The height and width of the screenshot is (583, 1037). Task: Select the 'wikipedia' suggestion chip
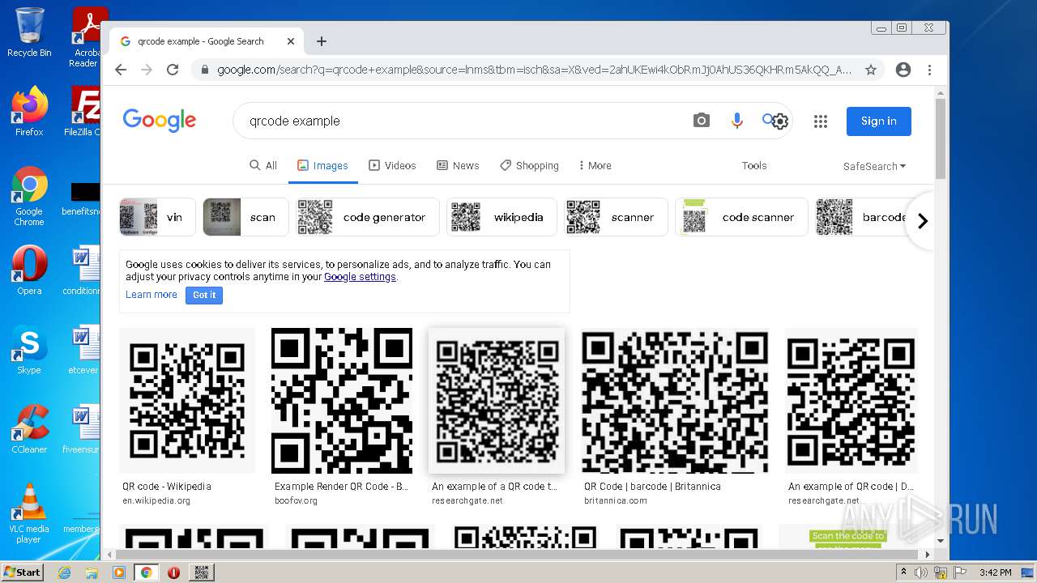click(501, 217)
